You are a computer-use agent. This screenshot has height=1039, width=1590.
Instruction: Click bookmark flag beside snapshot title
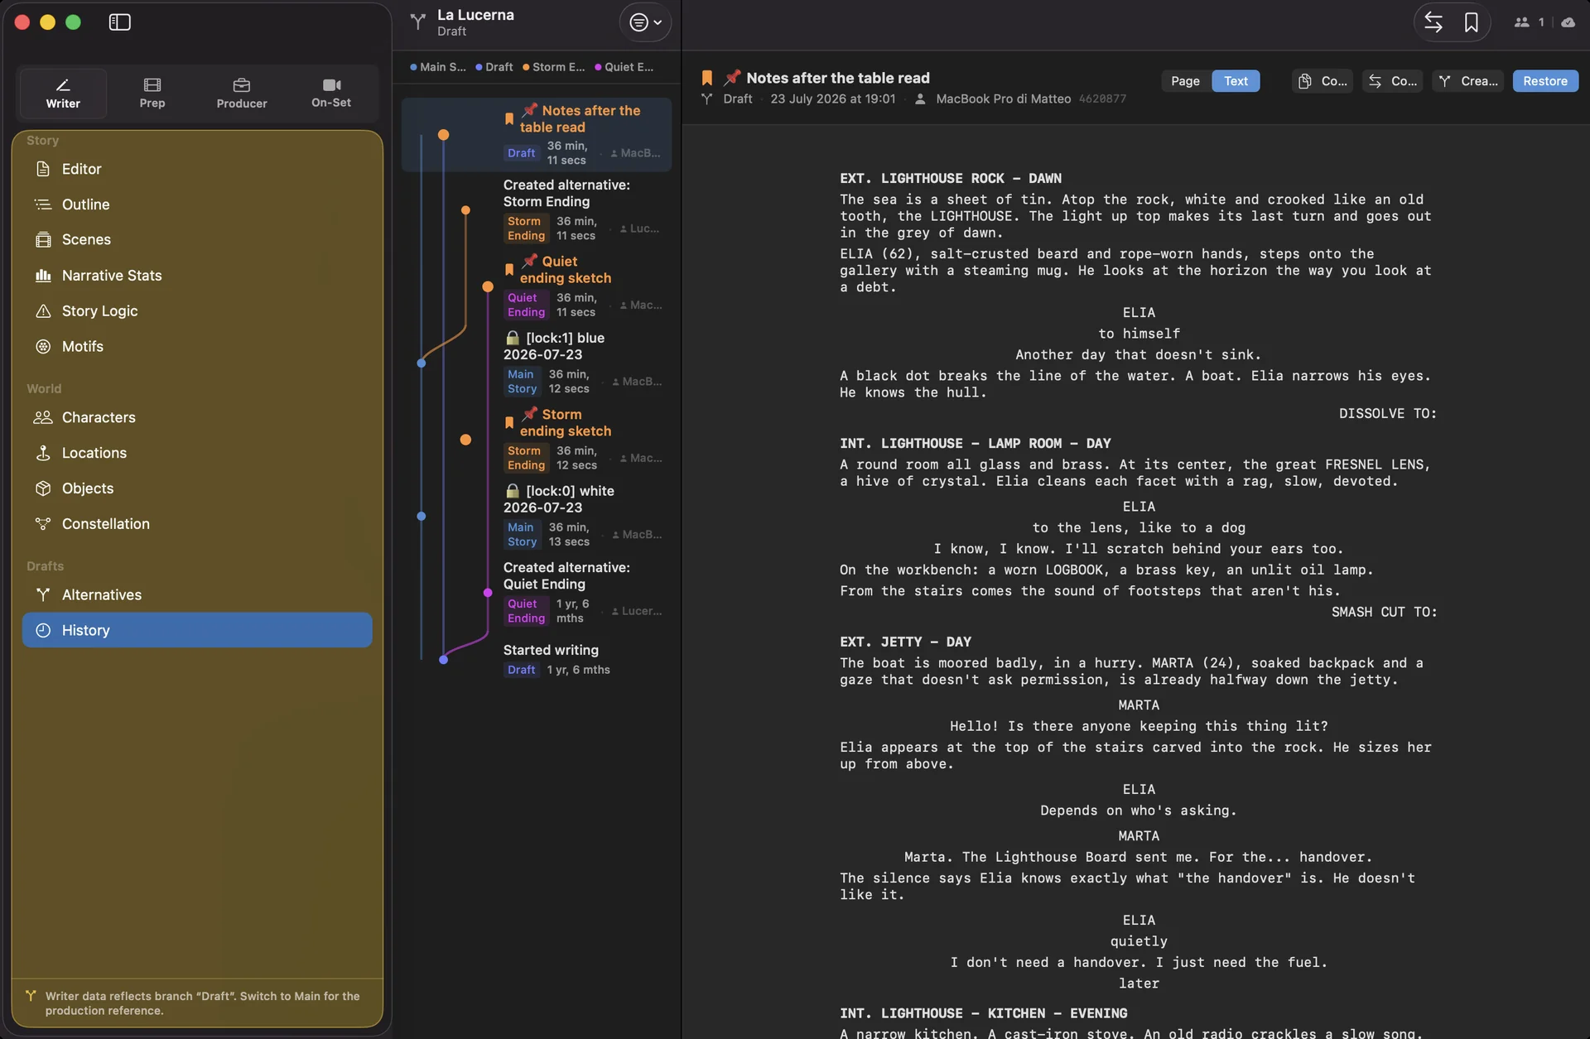point(707,78)
